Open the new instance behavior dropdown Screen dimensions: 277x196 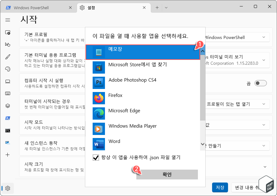(x=237, y=146)
